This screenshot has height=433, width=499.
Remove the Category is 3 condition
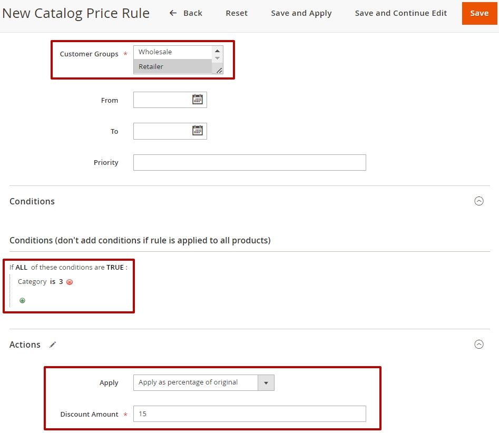[x=70, y=282]
